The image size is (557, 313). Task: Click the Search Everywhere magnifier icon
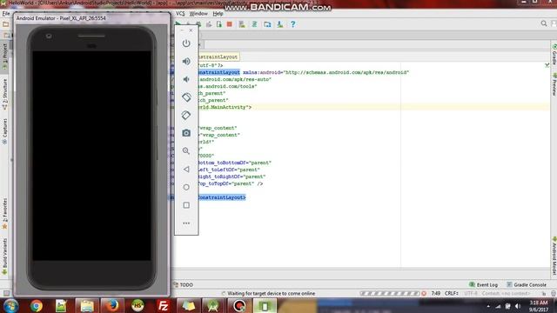[x=544, y=23]
